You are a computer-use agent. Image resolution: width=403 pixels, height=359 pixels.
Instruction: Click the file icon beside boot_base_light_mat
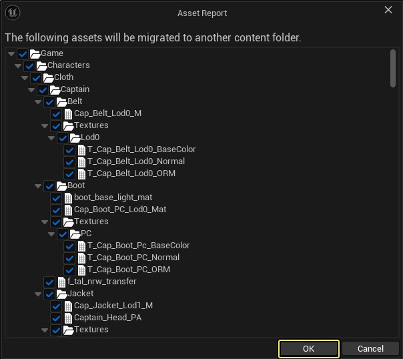(x=68, y=198)
